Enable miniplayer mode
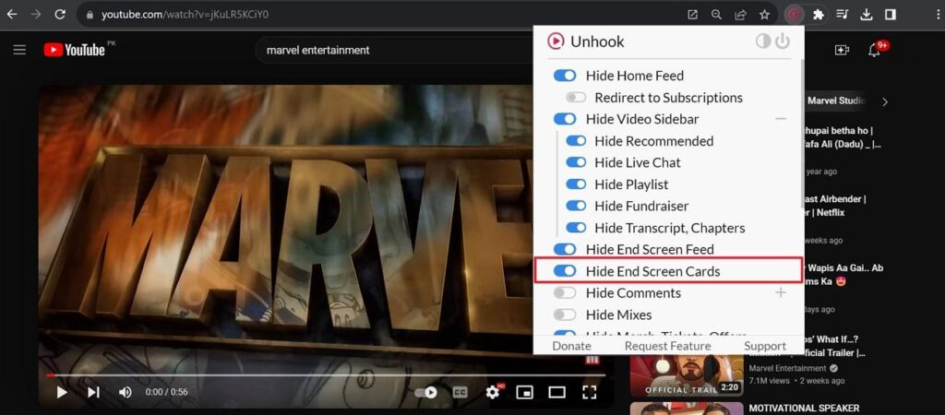 (x=525, y=393)
